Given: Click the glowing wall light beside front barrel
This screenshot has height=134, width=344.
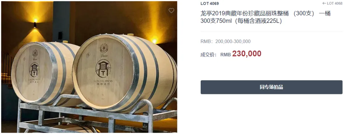Looking at the screenshot, I should click(x=154, y=40).
